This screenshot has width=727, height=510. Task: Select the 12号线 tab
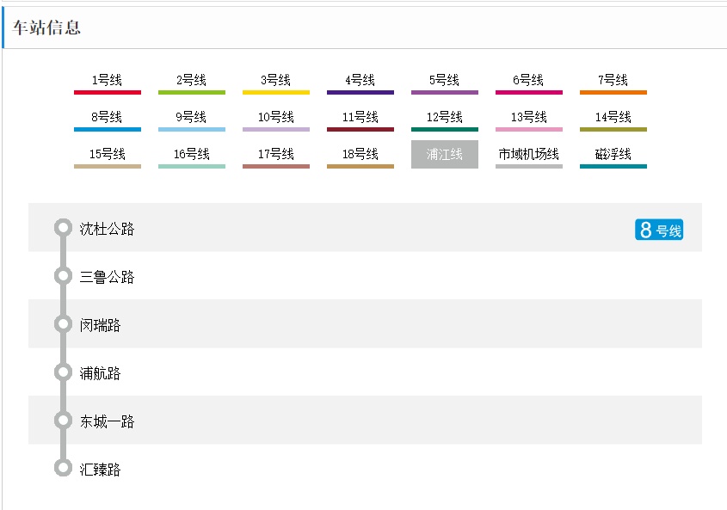pos(444,118)
